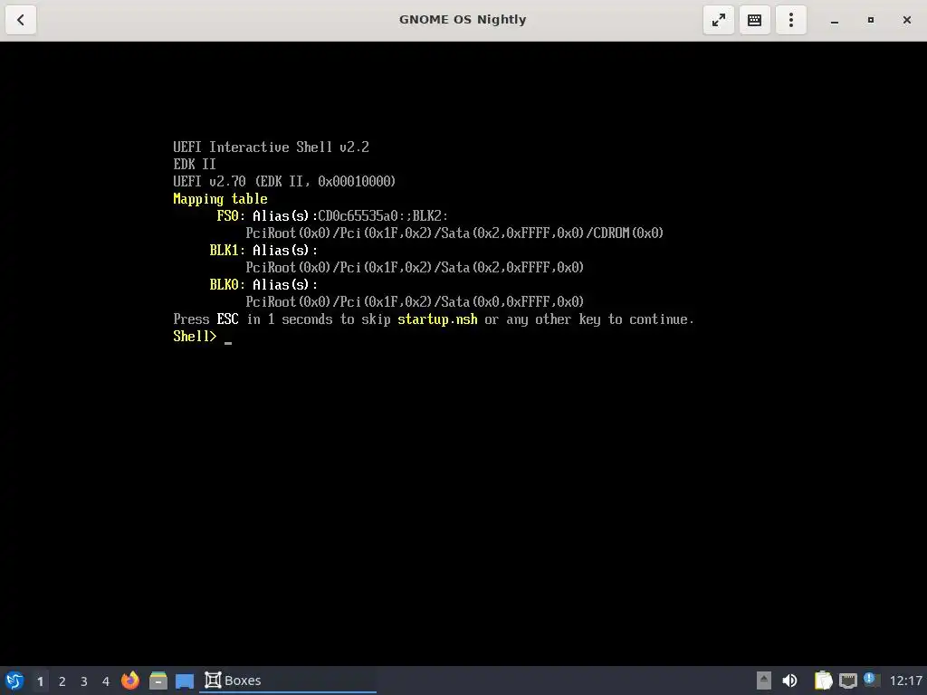Click the "BLK1:" mapping label

227,251
